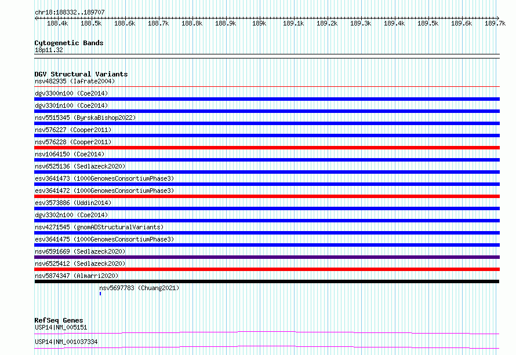Screen dimensions: 516x355
Task: Click esv3641475 (1000GenomesConsortiumPhase3) label
Action: 104,239
